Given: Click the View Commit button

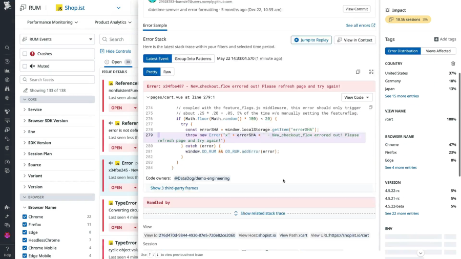Looking at the screenshot, I should (357, 9).
